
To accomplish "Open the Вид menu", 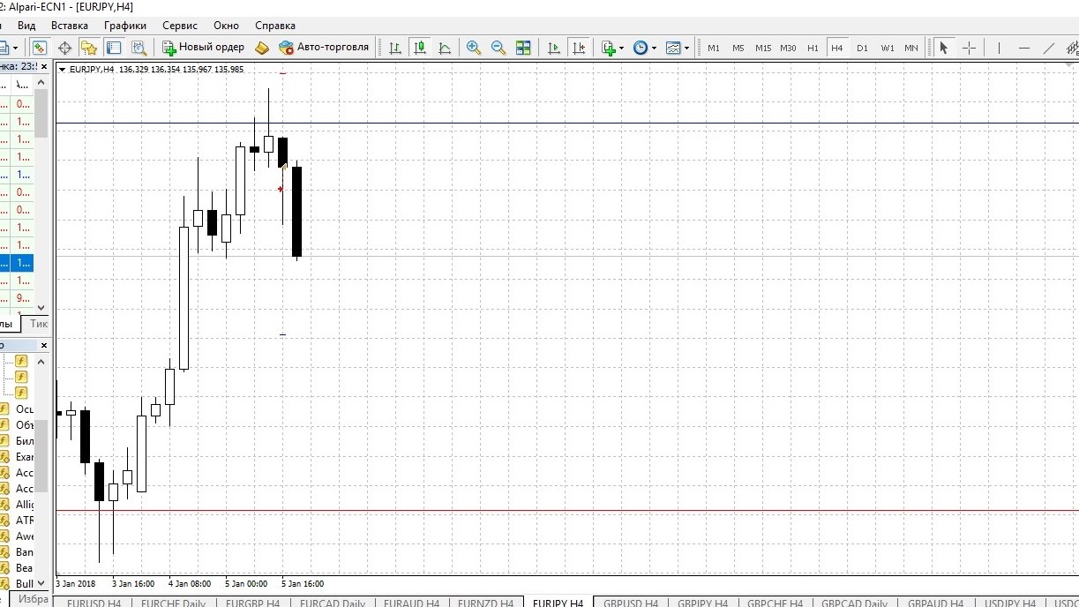I will [x=26, y=26].
